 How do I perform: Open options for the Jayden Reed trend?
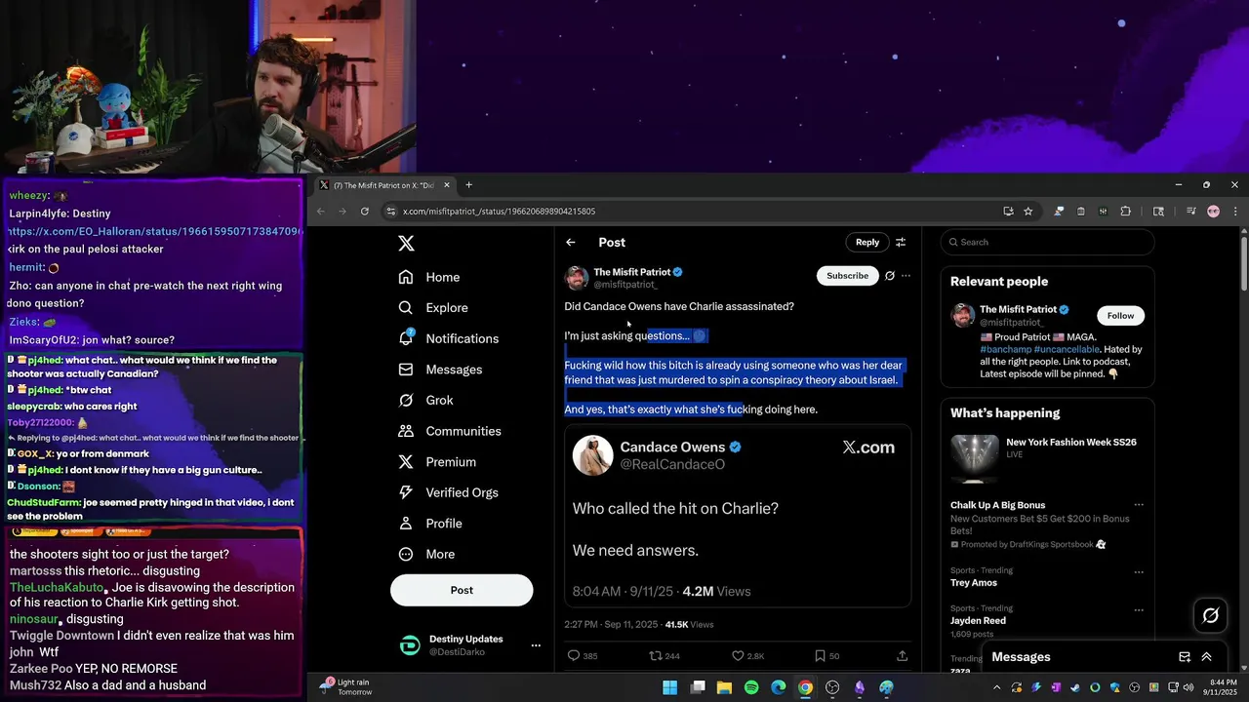click(1138, 608)
